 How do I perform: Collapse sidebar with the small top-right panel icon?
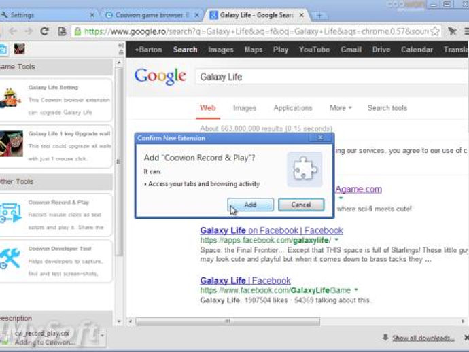pos(121,46)
